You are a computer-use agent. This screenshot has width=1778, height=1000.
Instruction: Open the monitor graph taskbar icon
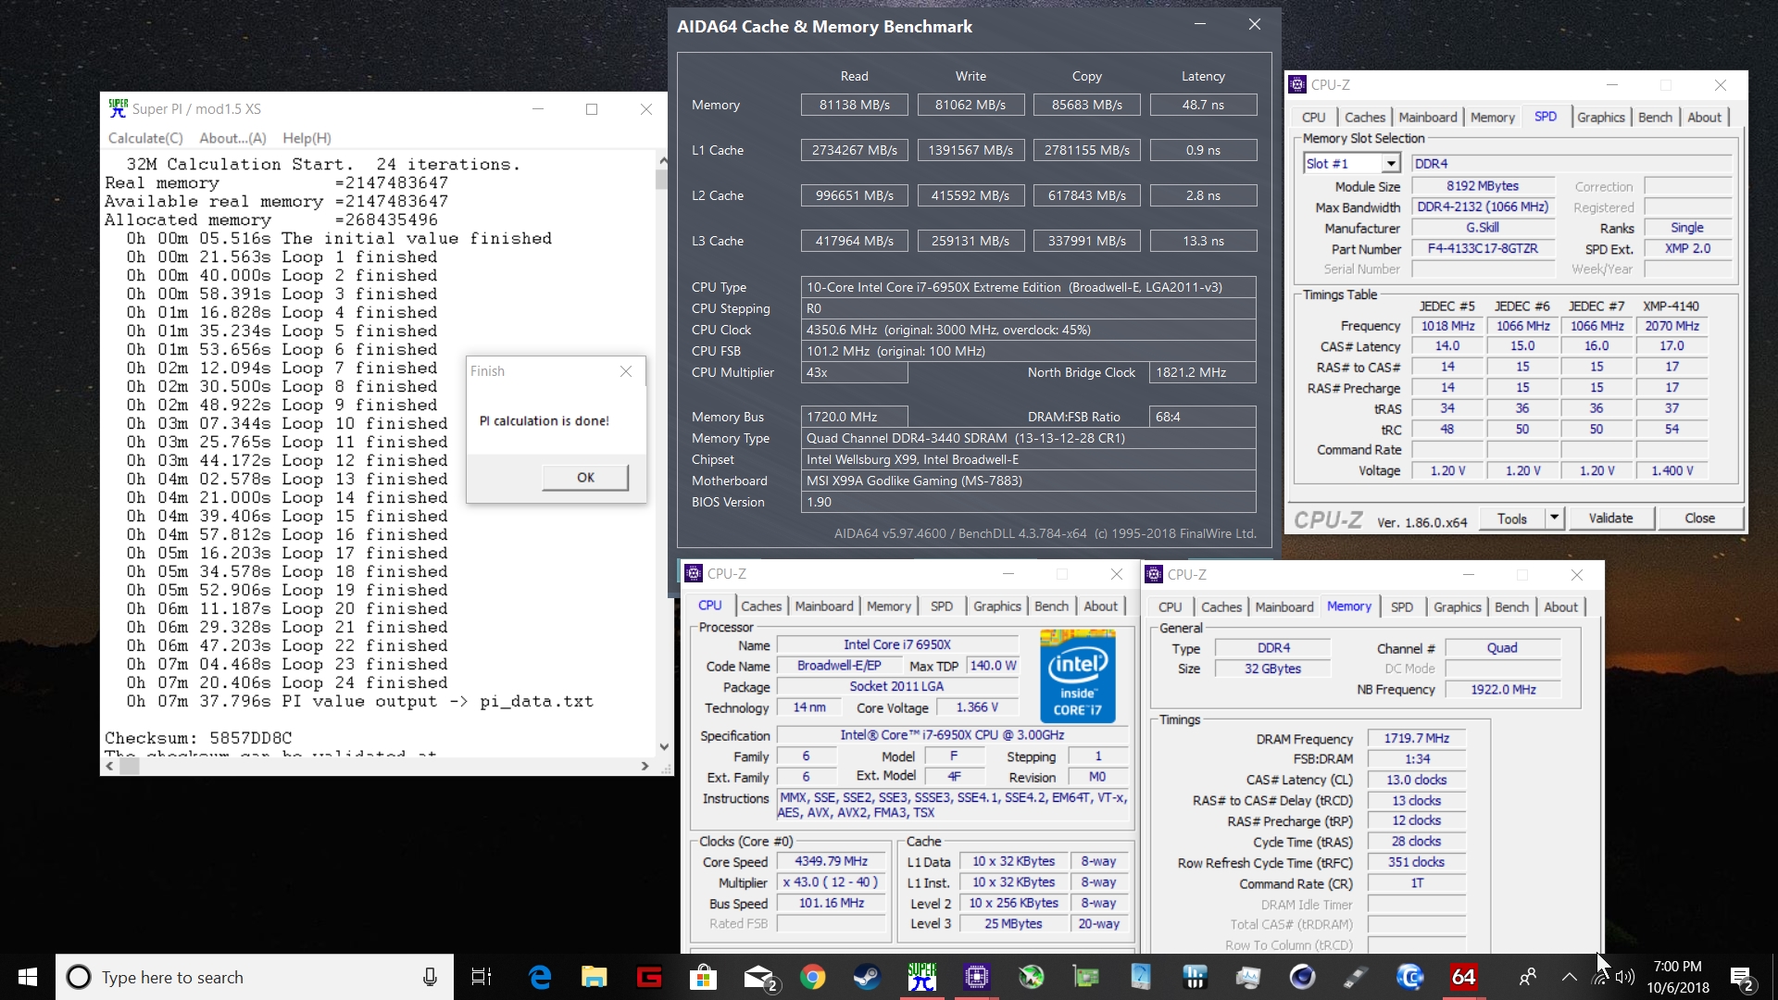(1248, 977)
